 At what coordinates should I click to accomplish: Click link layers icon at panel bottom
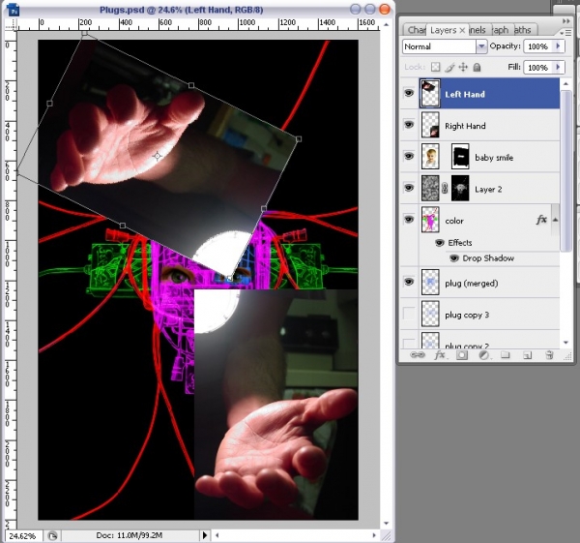coord(418,355)
